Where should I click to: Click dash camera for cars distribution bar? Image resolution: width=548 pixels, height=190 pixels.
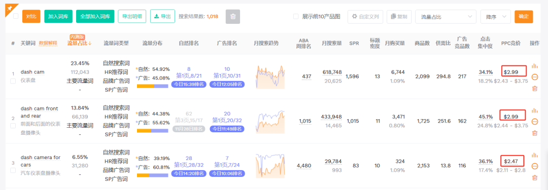pos(152,175)
